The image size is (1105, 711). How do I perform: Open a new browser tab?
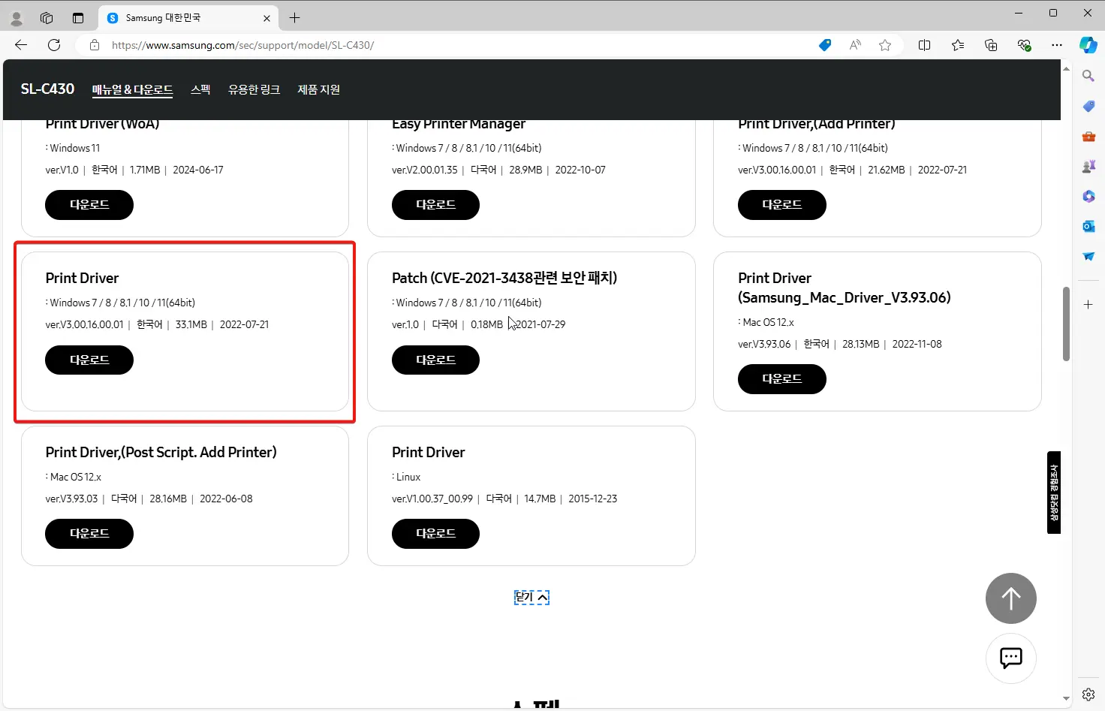(295, 18)
